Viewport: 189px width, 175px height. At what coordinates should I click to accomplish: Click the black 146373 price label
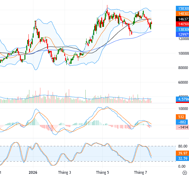182,19
